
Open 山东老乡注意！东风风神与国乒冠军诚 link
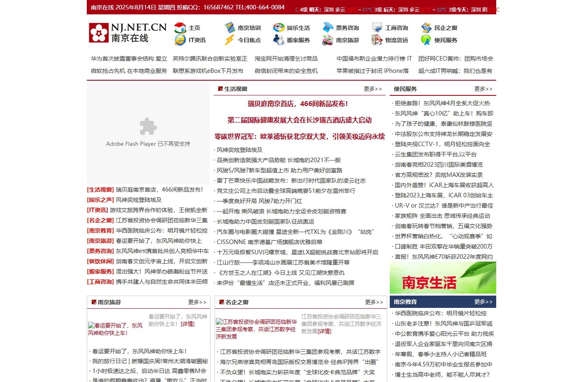pos(443,323)
